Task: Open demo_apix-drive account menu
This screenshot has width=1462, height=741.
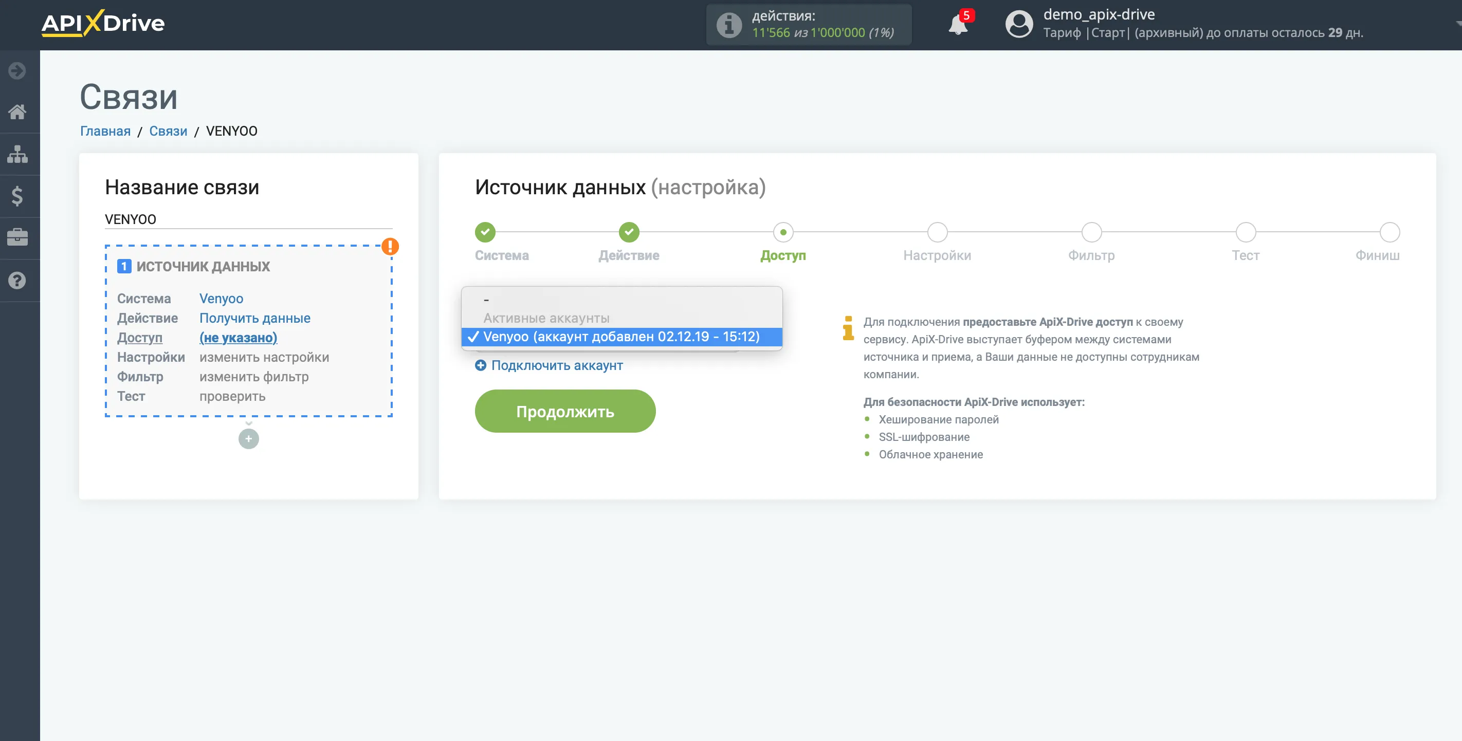Action: 1099,14
